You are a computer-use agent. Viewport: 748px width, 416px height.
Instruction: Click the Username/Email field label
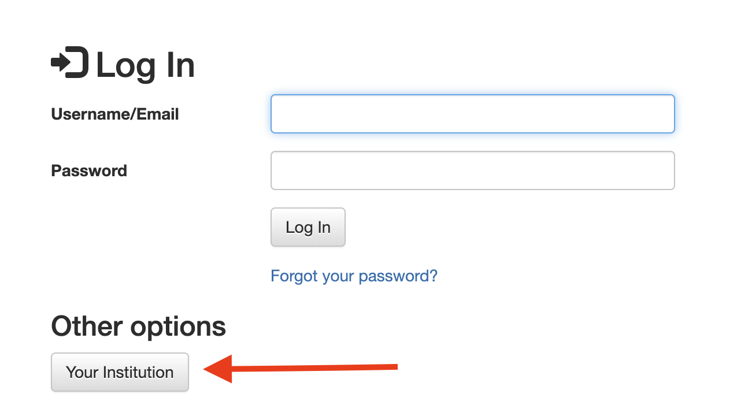(115, 114)
